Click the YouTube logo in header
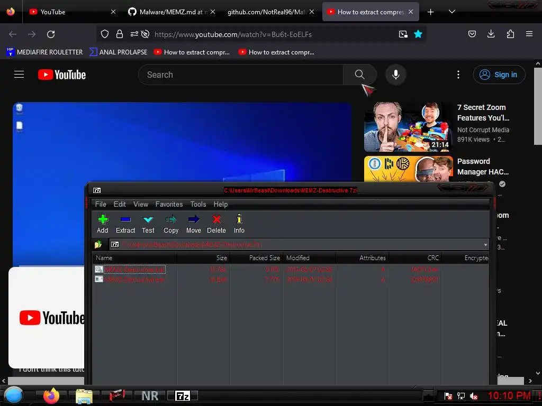The image size is (542, 406). [x=62, y=75]
